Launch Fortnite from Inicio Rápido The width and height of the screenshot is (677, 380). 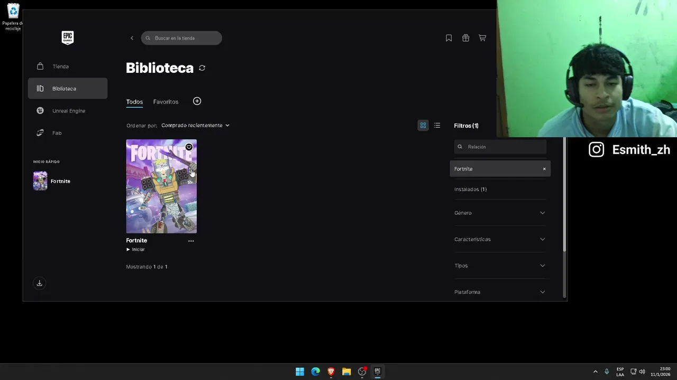[60, 181]
